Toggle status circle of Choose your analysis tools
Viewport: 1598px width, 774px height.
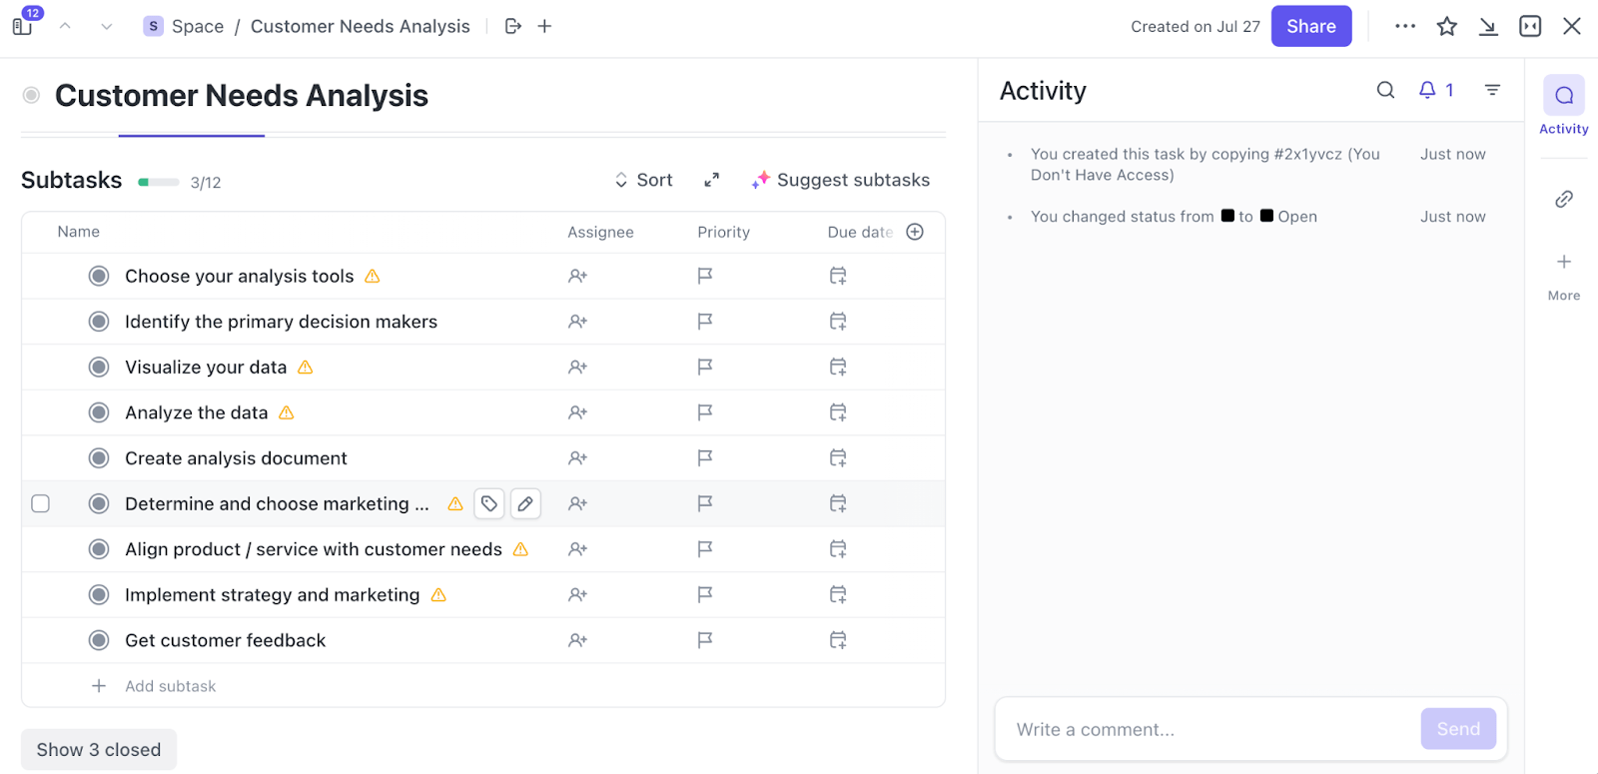pyautogui.click(x=99, y=276)
